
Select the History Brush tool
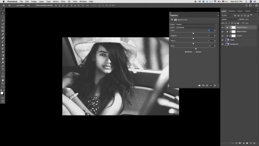click(3, 49)
